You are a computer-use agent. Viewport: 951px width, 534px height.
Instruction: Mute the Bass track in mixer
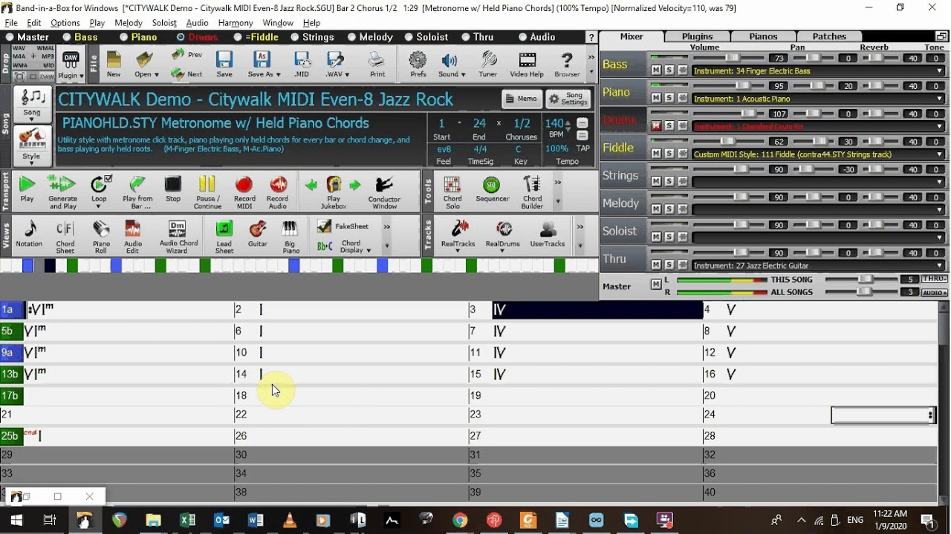[656, 70]
